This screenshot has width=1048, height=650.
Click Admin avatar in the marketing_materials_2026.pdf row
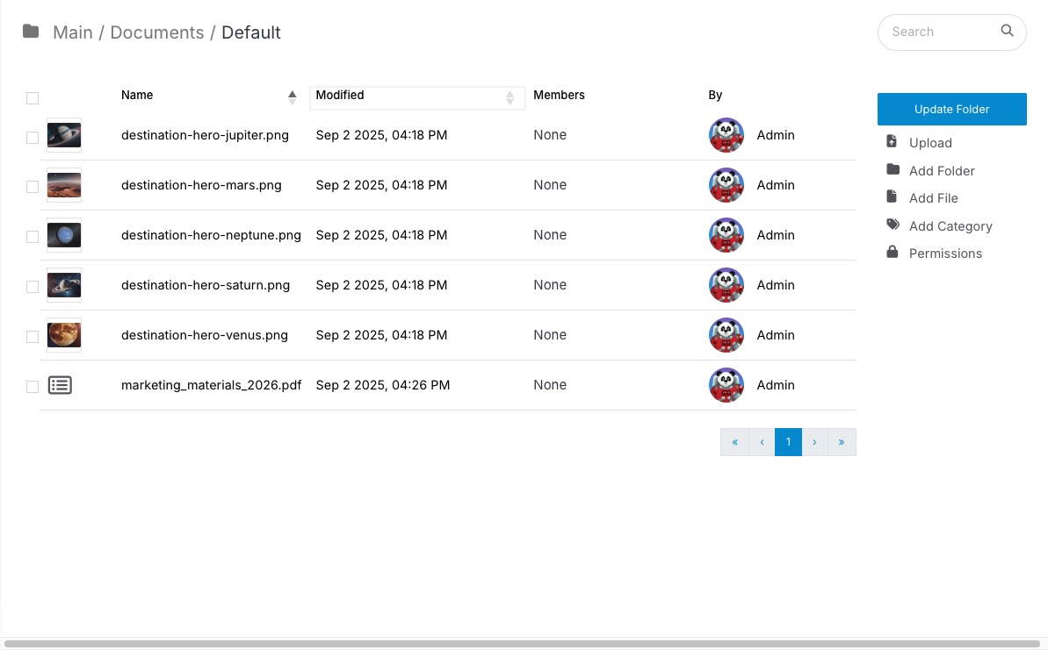(x=726, y=385)
